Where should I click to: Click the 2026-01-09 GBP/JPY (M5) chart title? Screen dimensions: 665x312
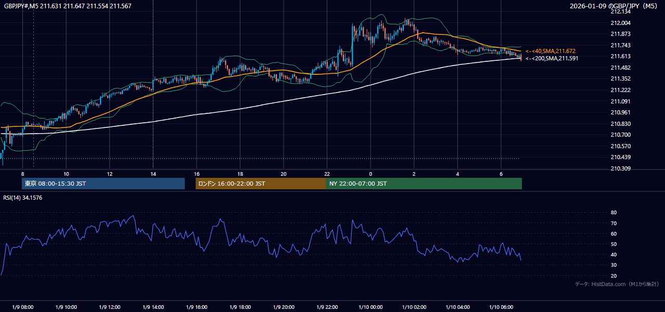(613, 6)
